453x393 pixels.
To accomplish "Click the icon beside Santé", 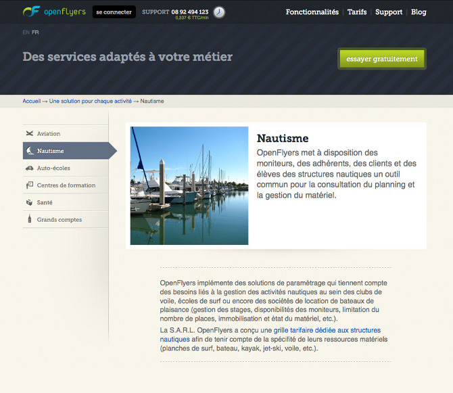I will coord(30,202).
